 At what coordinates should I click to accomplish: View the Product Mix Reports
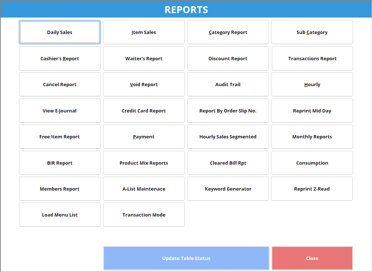144,162
